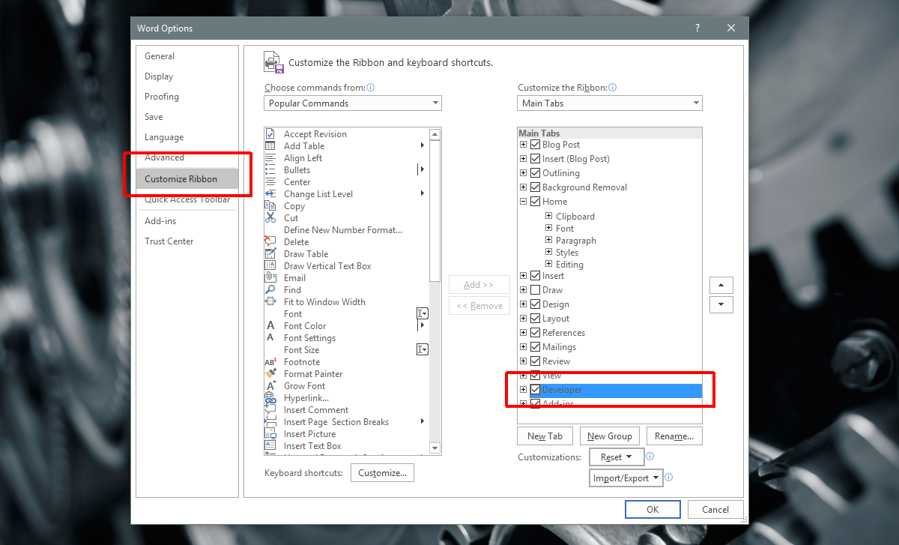Expand the Paragraph group node
Viewport: 899px width, 545px height.
(x=549, y=241)
